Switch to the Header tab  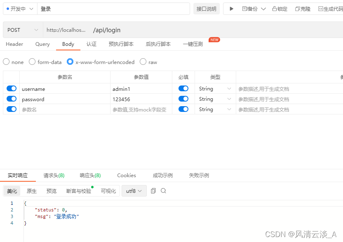[x=14, y=44]
